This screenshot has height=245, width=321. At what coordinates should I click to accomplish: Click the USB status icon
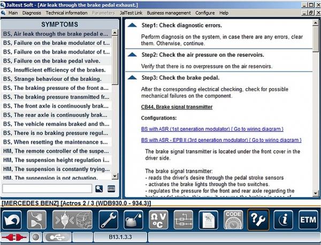point(57,237)
